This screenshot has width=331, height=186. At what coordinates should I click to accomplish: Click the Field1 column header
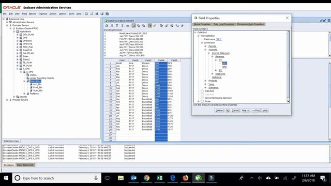123,60
